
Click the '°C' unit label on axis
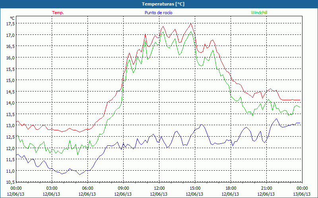tap(12, 18)
